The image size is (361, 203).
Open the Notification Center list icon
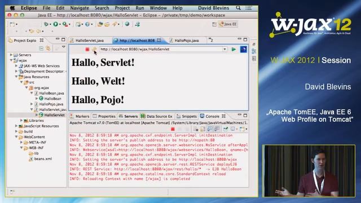coord(248,8)
